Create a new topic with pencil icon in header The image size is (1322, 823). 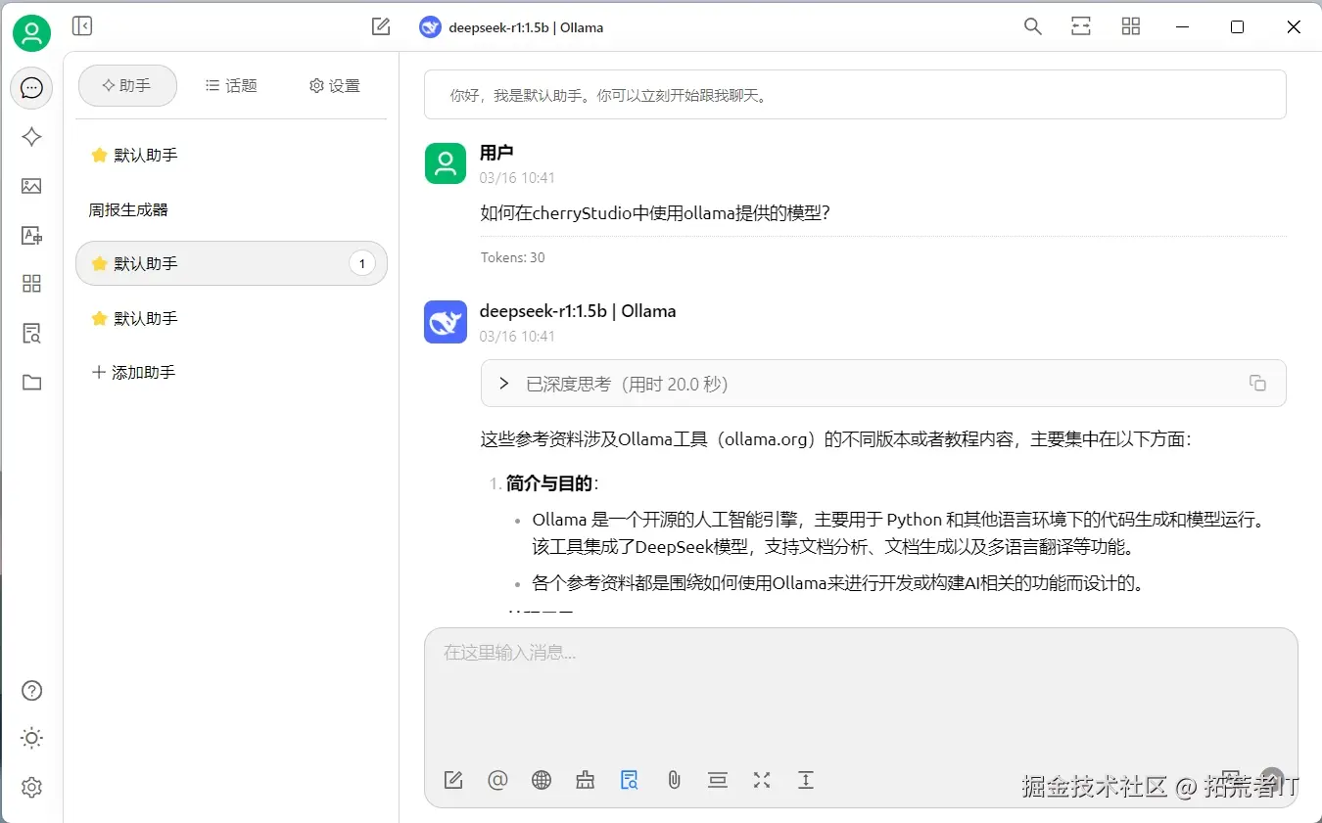pos(381,26)
